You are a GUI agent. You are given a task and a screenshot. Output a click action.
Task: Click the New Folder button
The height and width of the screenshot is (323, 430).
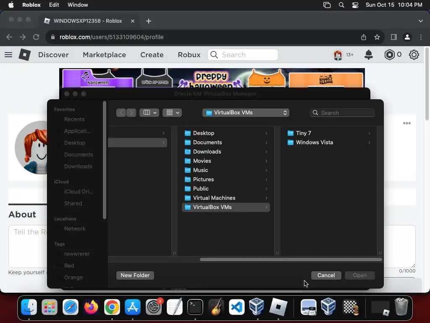tap(135, 275)
